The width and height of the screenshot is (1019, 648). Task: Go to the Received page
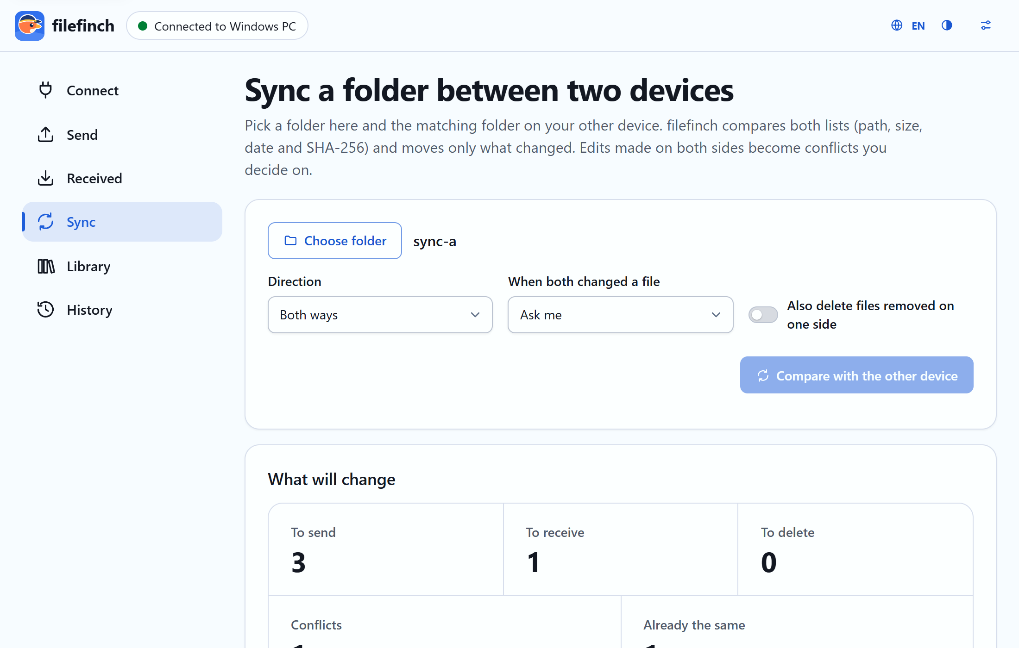(122, 178)
